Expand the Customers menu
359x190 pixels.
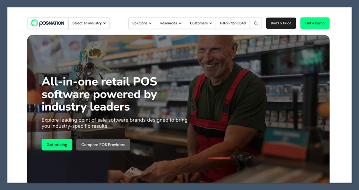[x=201, y=23]
